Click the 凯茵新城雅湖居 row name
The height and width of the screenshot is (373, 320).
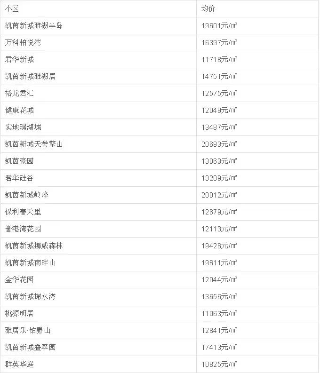click(30, 76)
